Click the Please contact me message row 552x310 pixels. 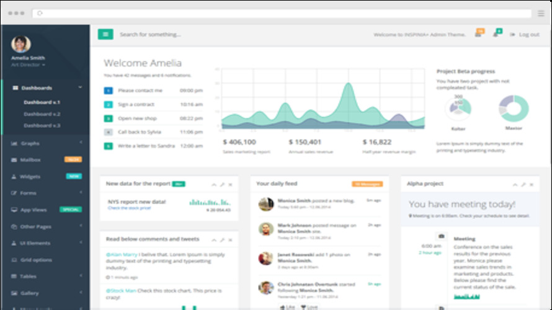[153, 91]
